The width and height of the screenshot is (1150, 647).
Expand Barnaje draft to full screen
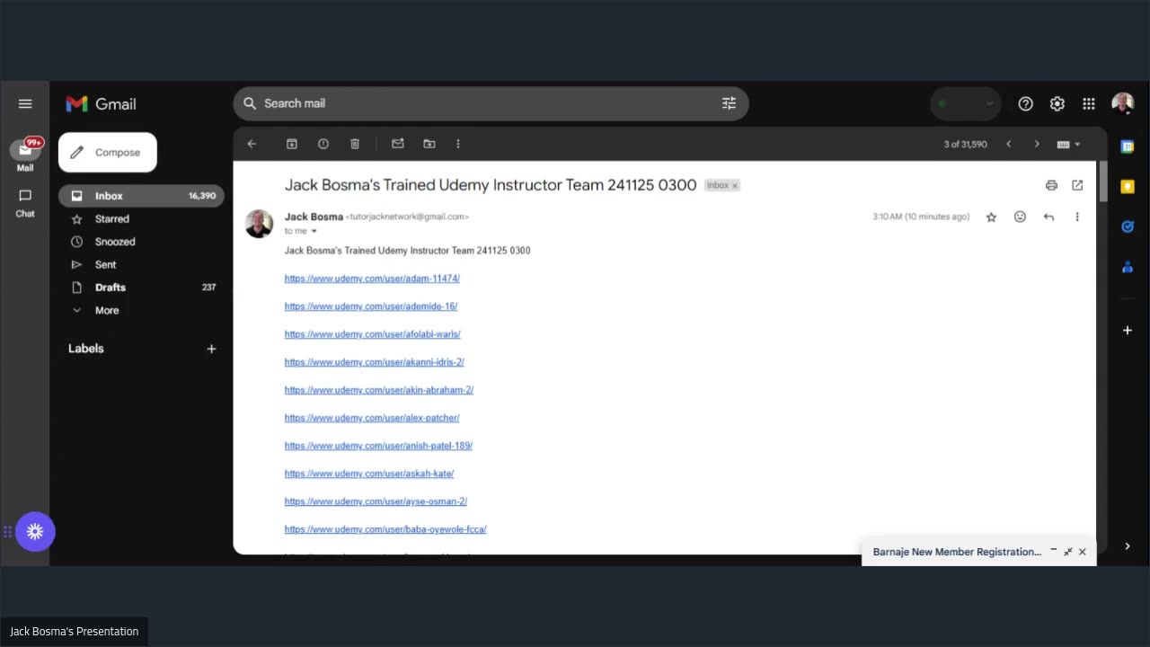(x=1067, y=552)
